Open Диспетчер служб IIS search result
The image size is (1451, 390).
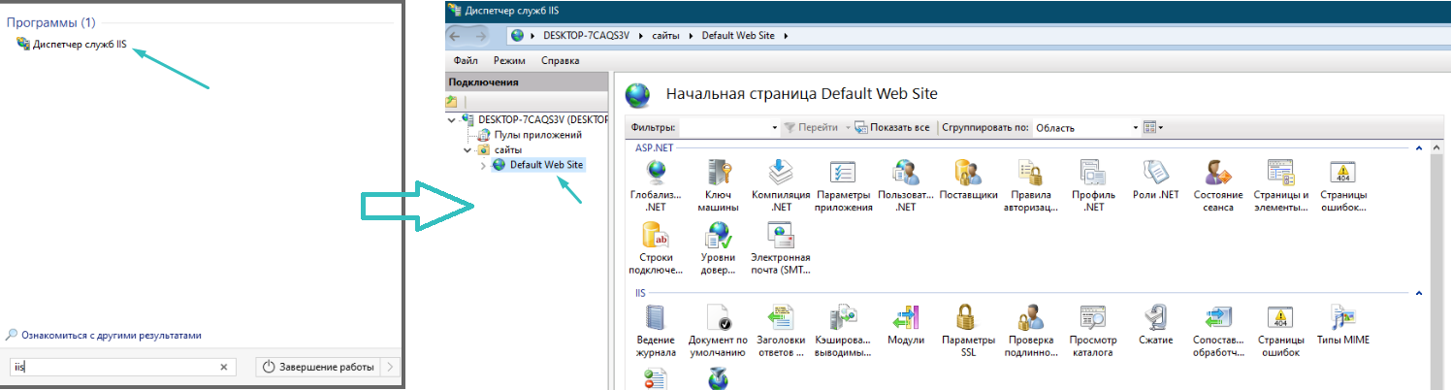[x=72, y=44]
